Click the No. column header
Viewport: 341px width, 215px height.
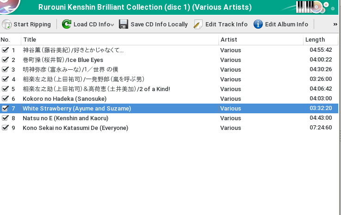[x=6, y=40]
